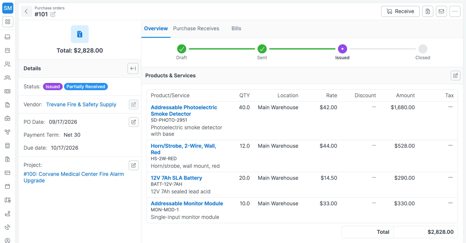Go back using the chevron arrow
Image resolution: width=466 pixels, height=243 pixels.
click(x=26, y=11)
